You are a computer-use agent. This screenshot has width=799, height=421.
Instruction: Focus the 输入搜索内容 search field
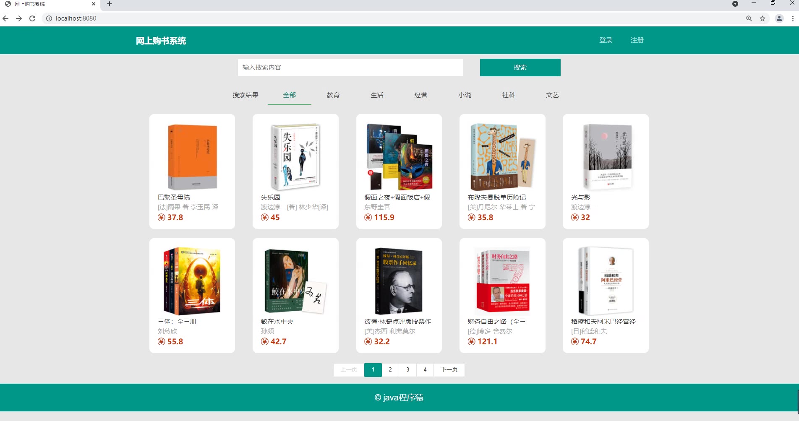350,68
